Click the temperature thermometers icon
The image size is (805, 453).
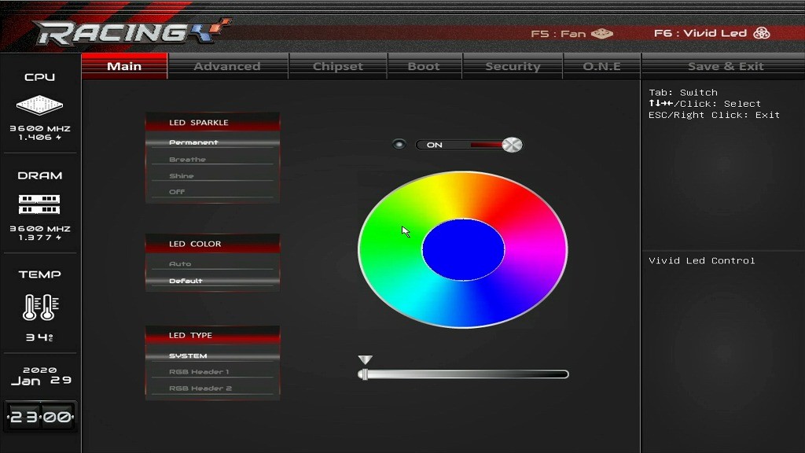39,307
